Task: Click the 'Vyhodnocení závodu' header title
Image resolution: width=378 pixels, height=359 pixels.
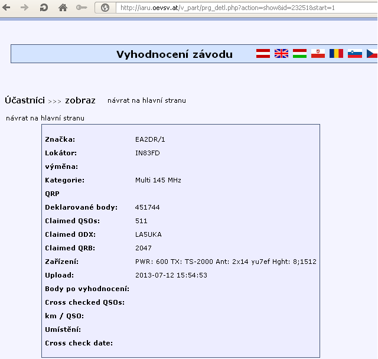Action: (174, 54)
